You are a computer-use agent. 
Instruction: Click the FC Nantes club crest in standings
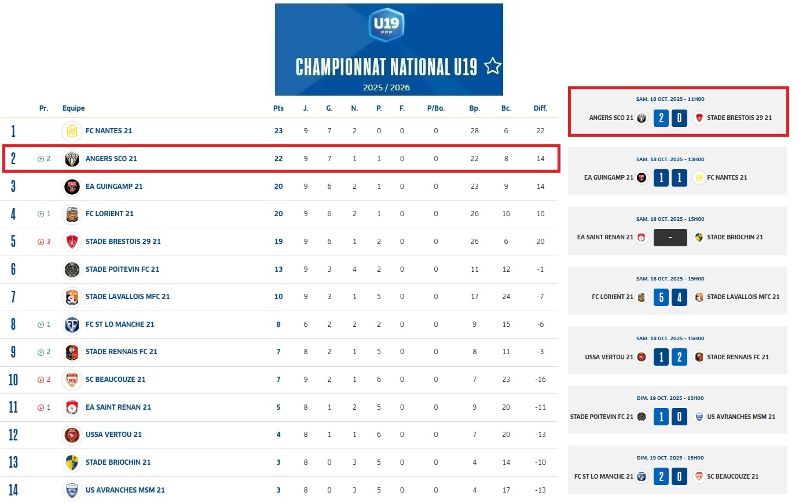(x=72, y=131)
